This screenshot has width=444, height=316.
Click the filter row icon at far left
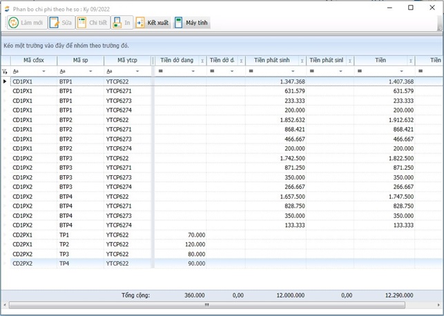pos(5,71)
